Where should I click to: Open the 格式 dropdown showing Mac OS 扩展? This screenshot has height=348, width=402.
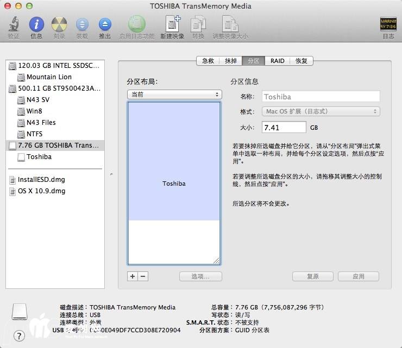tap(321, 111)
